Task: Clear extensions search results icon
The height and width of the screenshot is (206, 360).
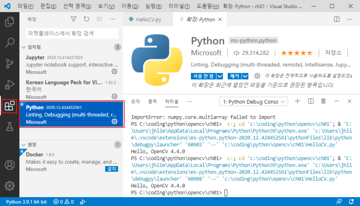Action: (99, 19)
